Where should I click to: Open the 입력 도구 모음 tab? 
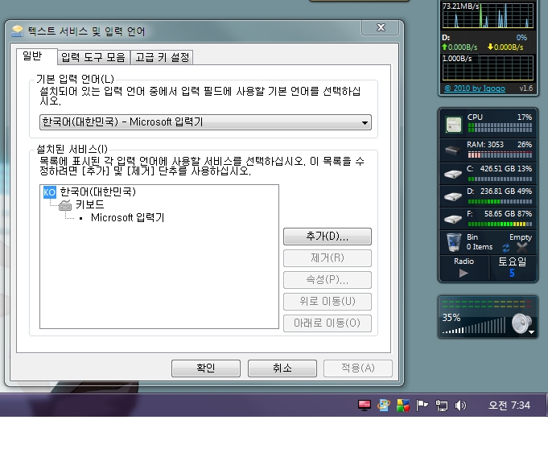(x=93, y=57)
